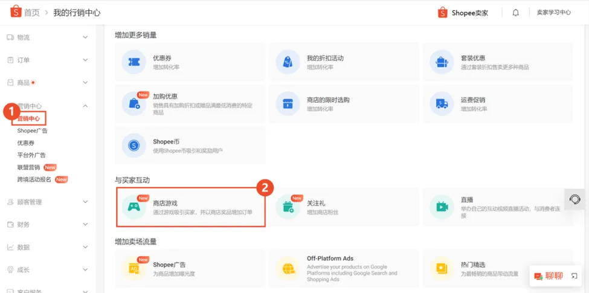The image size is (589, 293).
Task: Go to 首页 breadcrumb link
Action: coord(32,13)
